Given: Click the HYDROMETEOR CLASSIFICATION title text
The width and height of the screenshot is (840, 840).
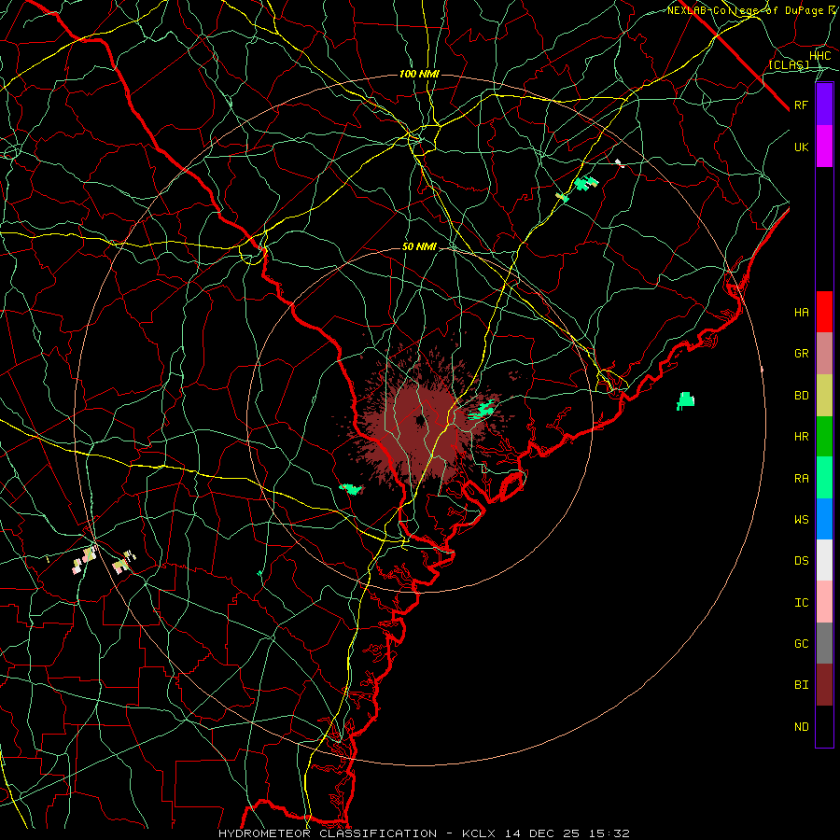Looking at the screenshot, I should pos(328,833).
